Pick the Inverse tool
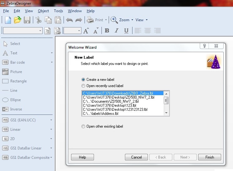Viewport: 233px width, 171px height. coord(12,109)
